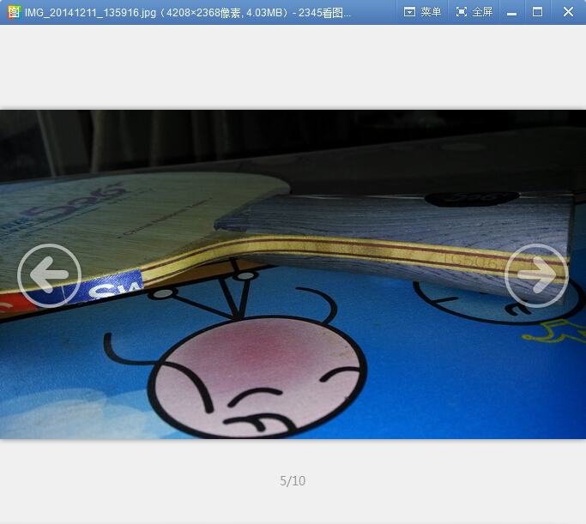The width and height of the screenshot is (586, 524).
Task: Click the pink cartoon face in the photo
Action: tap(257, 377)
